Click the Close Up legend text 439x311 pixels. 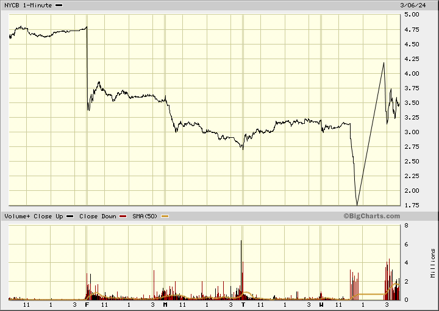48,216
